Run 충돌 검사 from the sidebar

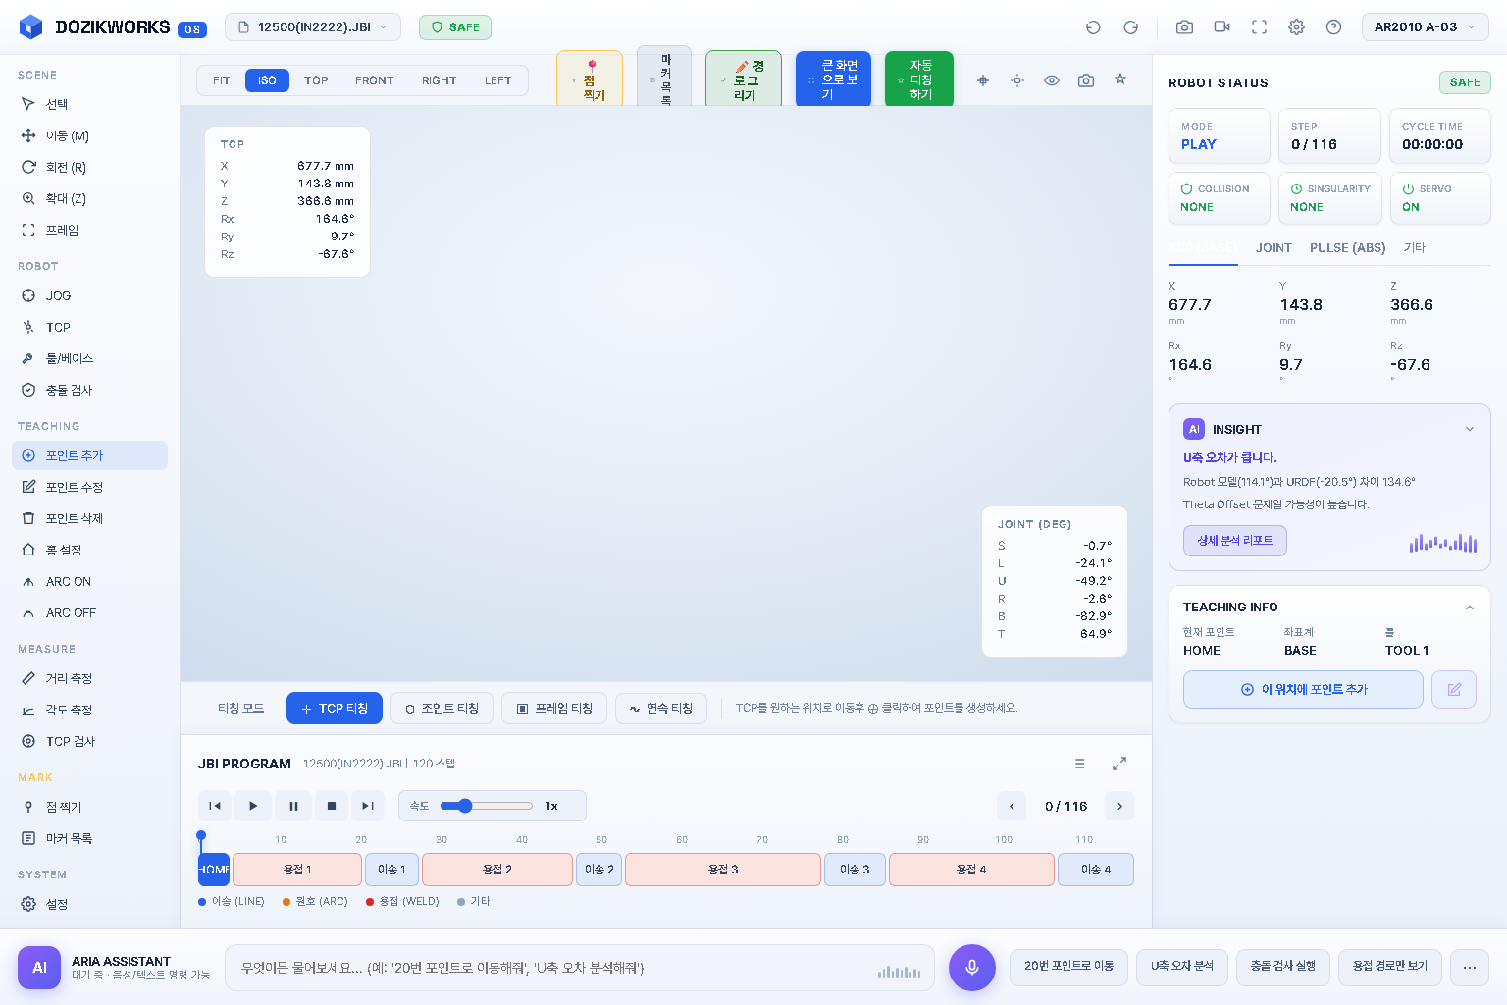click(x=89, y=390)
